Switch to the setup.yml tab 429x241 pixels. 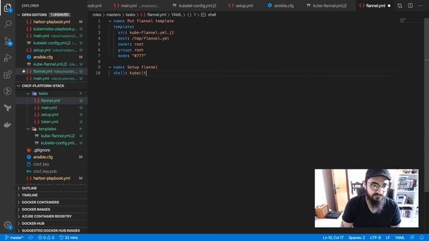coord(241,5)
